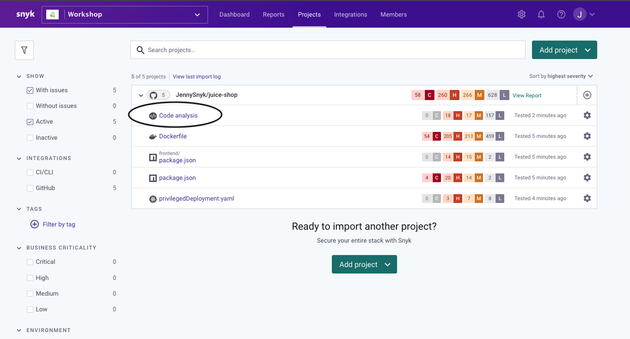Toggle the With issues checkbox

click(x=30, y=90)
